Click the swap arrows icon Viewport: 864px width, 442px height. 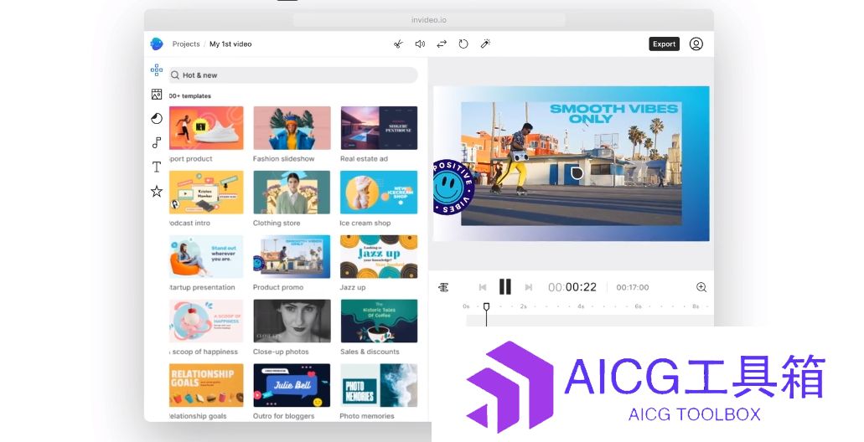point(442,44)
